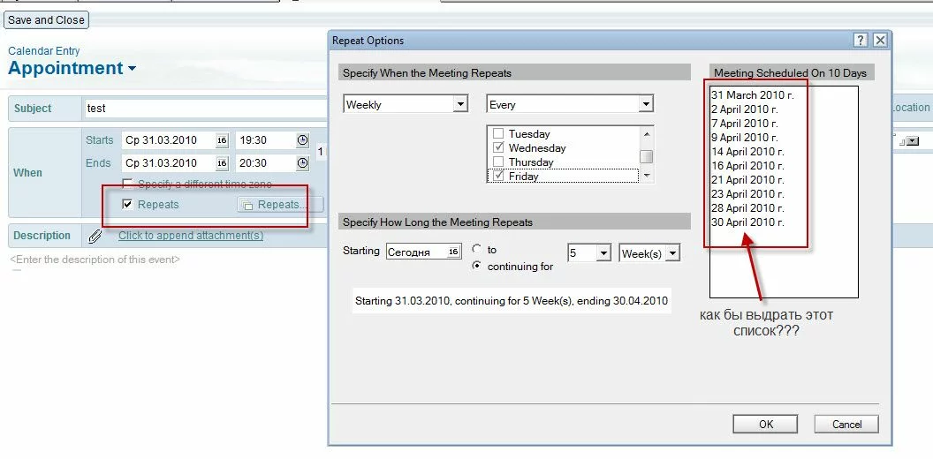Expand the Every interval dropdown

click(646, 104)
